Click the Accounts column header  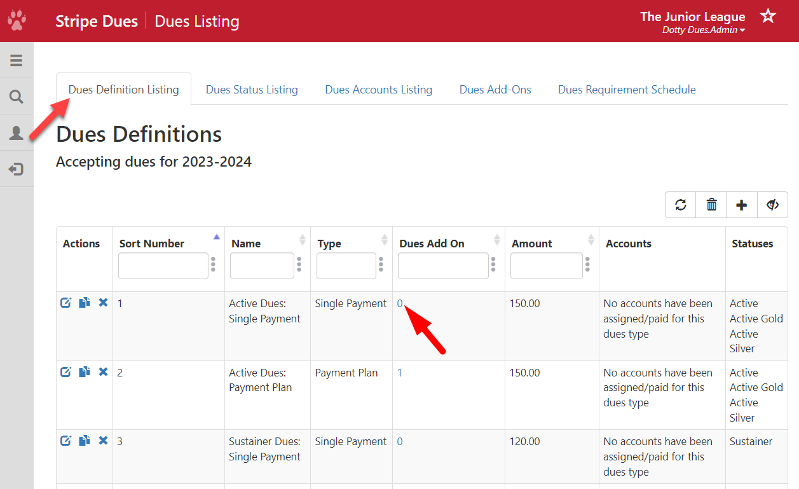pyautogui.click(x=629, y=244)
